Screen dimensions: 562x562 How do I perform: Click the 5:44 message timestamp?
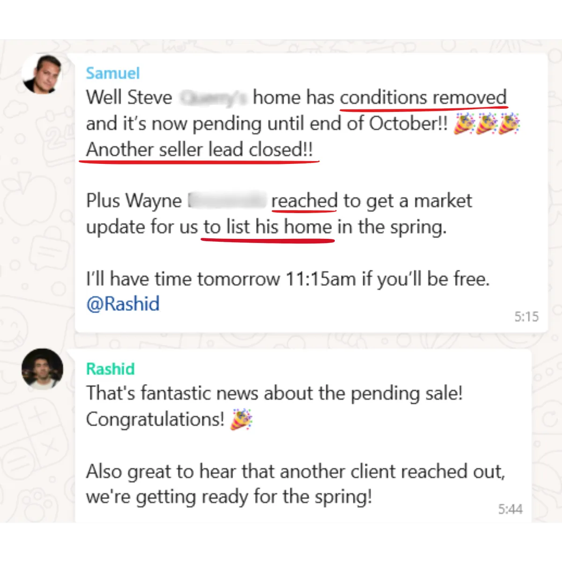click(x=510, y=509)
